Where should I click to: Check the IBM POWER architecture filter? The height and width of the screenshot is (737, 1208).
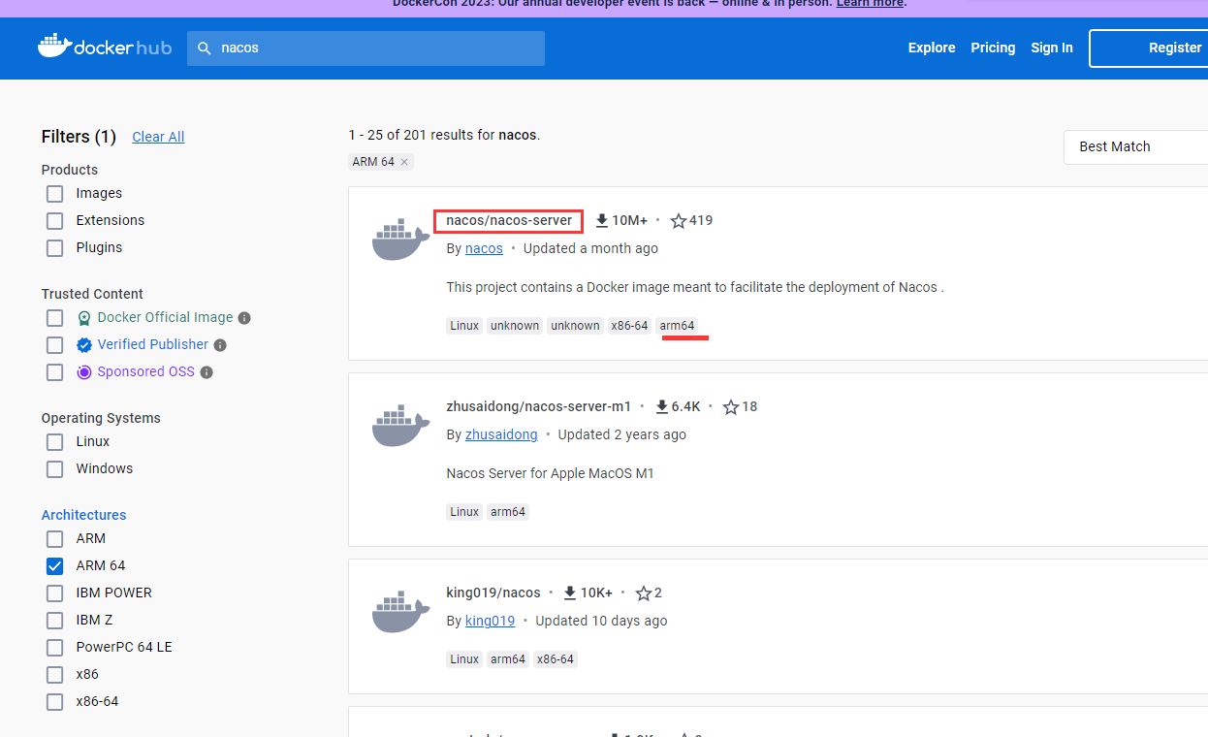[x=54, y=593]
